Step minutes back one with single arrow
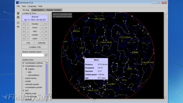The width and height of the screenshot is (183, 103). [x=28, y=24]
